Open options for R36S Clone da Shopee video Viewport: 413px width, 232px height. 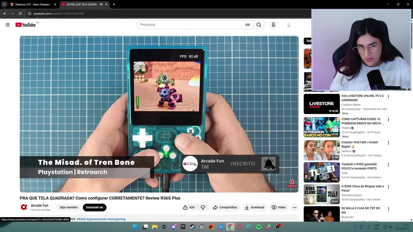(x=388, y=187)
